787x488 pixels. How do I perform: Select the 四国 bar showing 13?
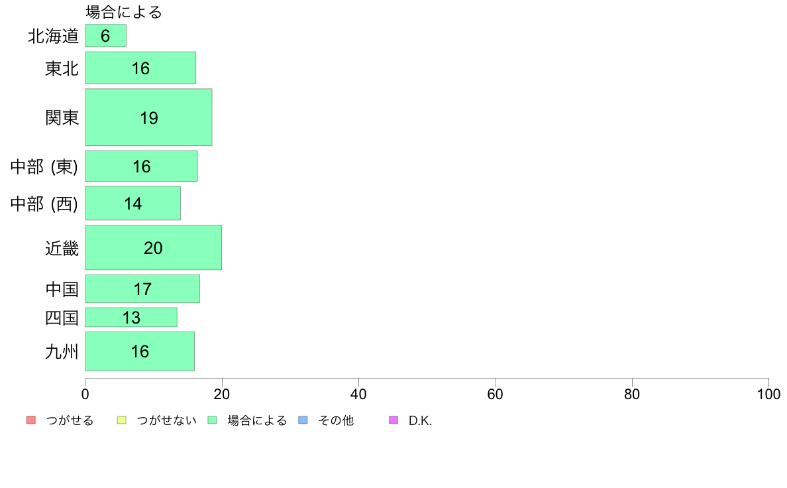tap(131, 317)
